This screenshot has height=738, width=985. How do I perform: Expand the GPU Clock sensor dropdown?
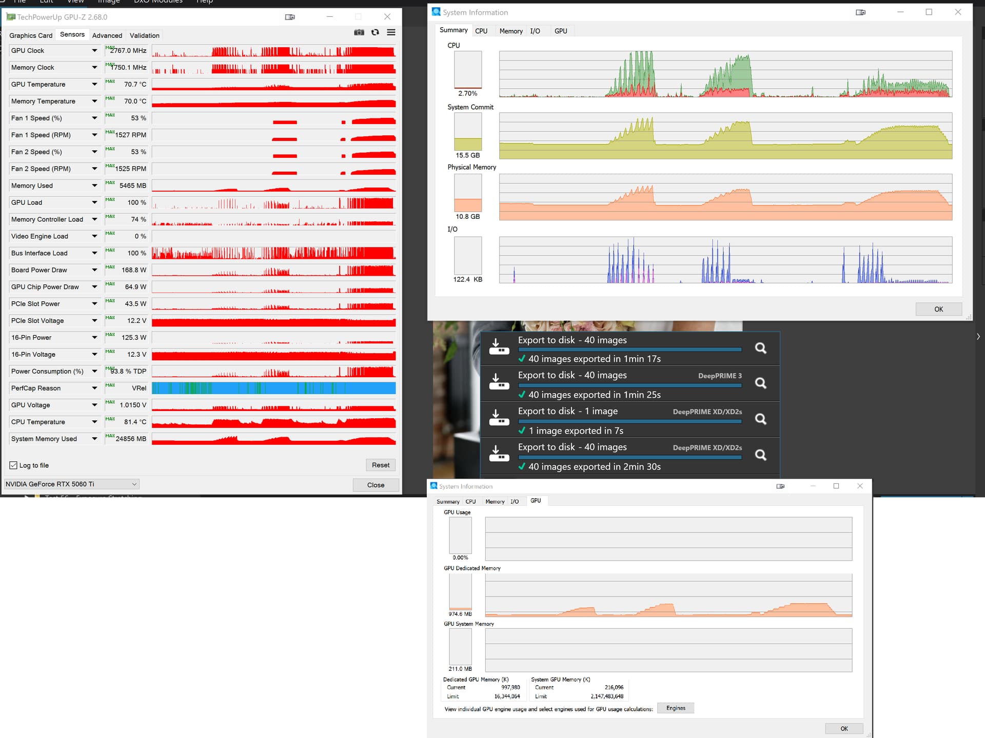tap(94, 51)
